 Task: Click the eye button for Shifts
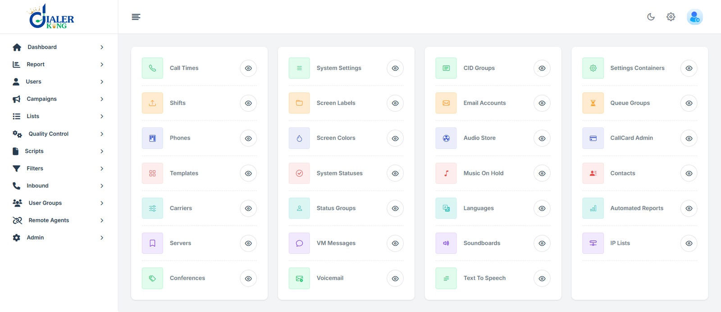pos(248,103)
